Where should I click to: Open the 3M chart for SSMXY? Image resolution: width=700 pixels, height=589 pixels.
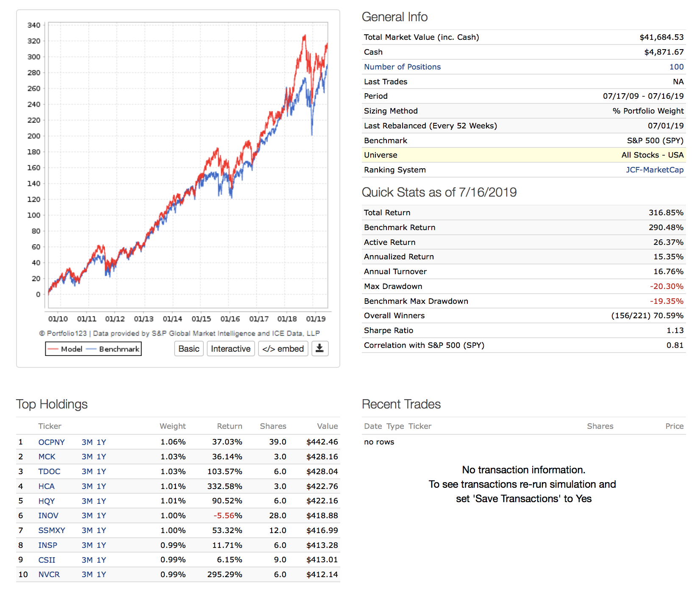87,531
